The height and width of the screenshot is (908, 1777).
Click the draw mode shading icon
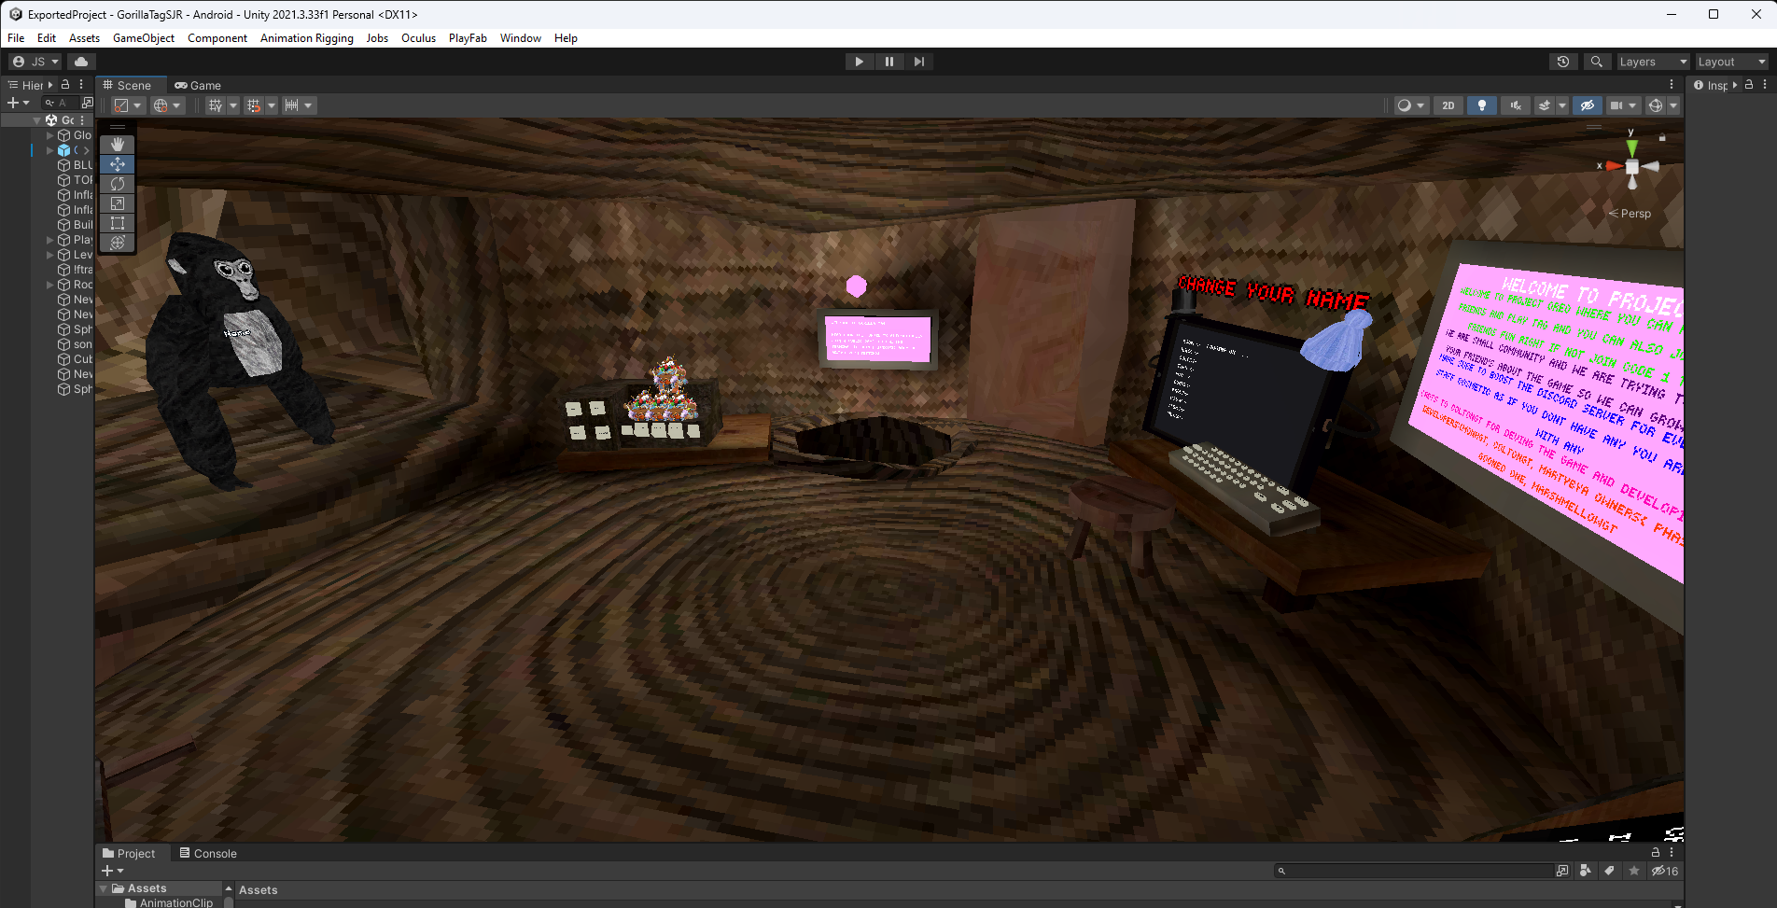(x=1405, y=105)
